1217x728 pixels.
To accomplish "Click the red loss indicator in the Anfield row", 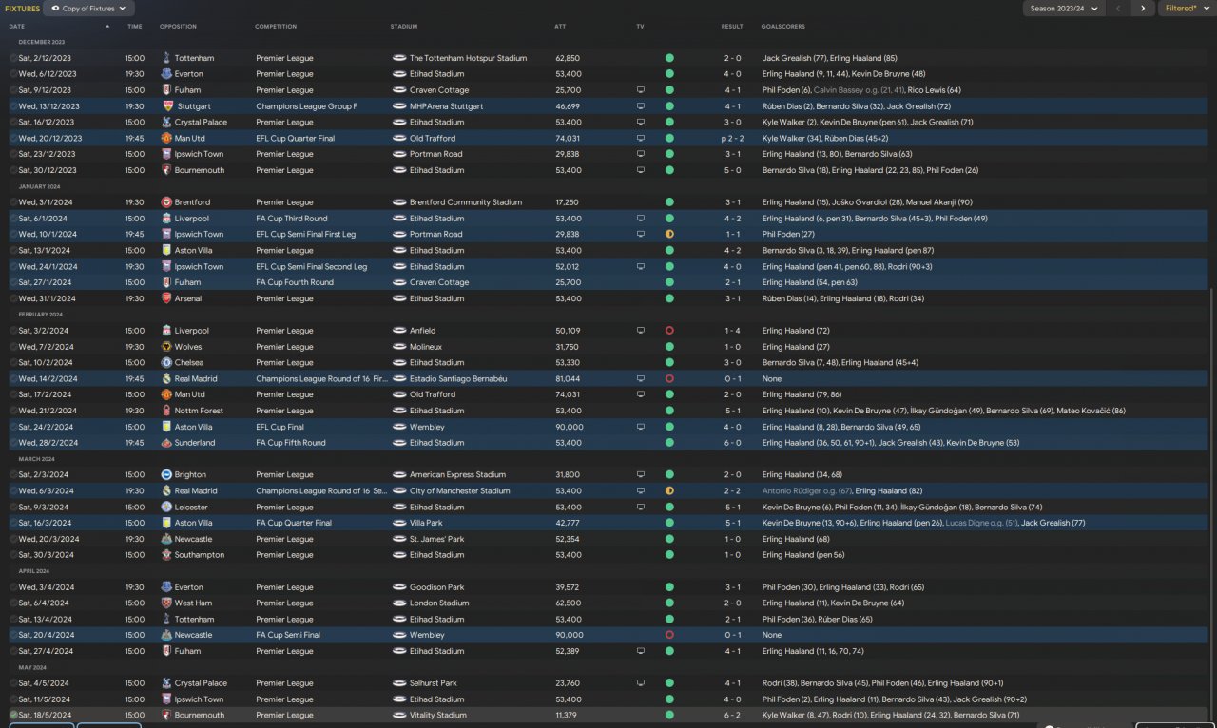I will click(x=669, y=331).
